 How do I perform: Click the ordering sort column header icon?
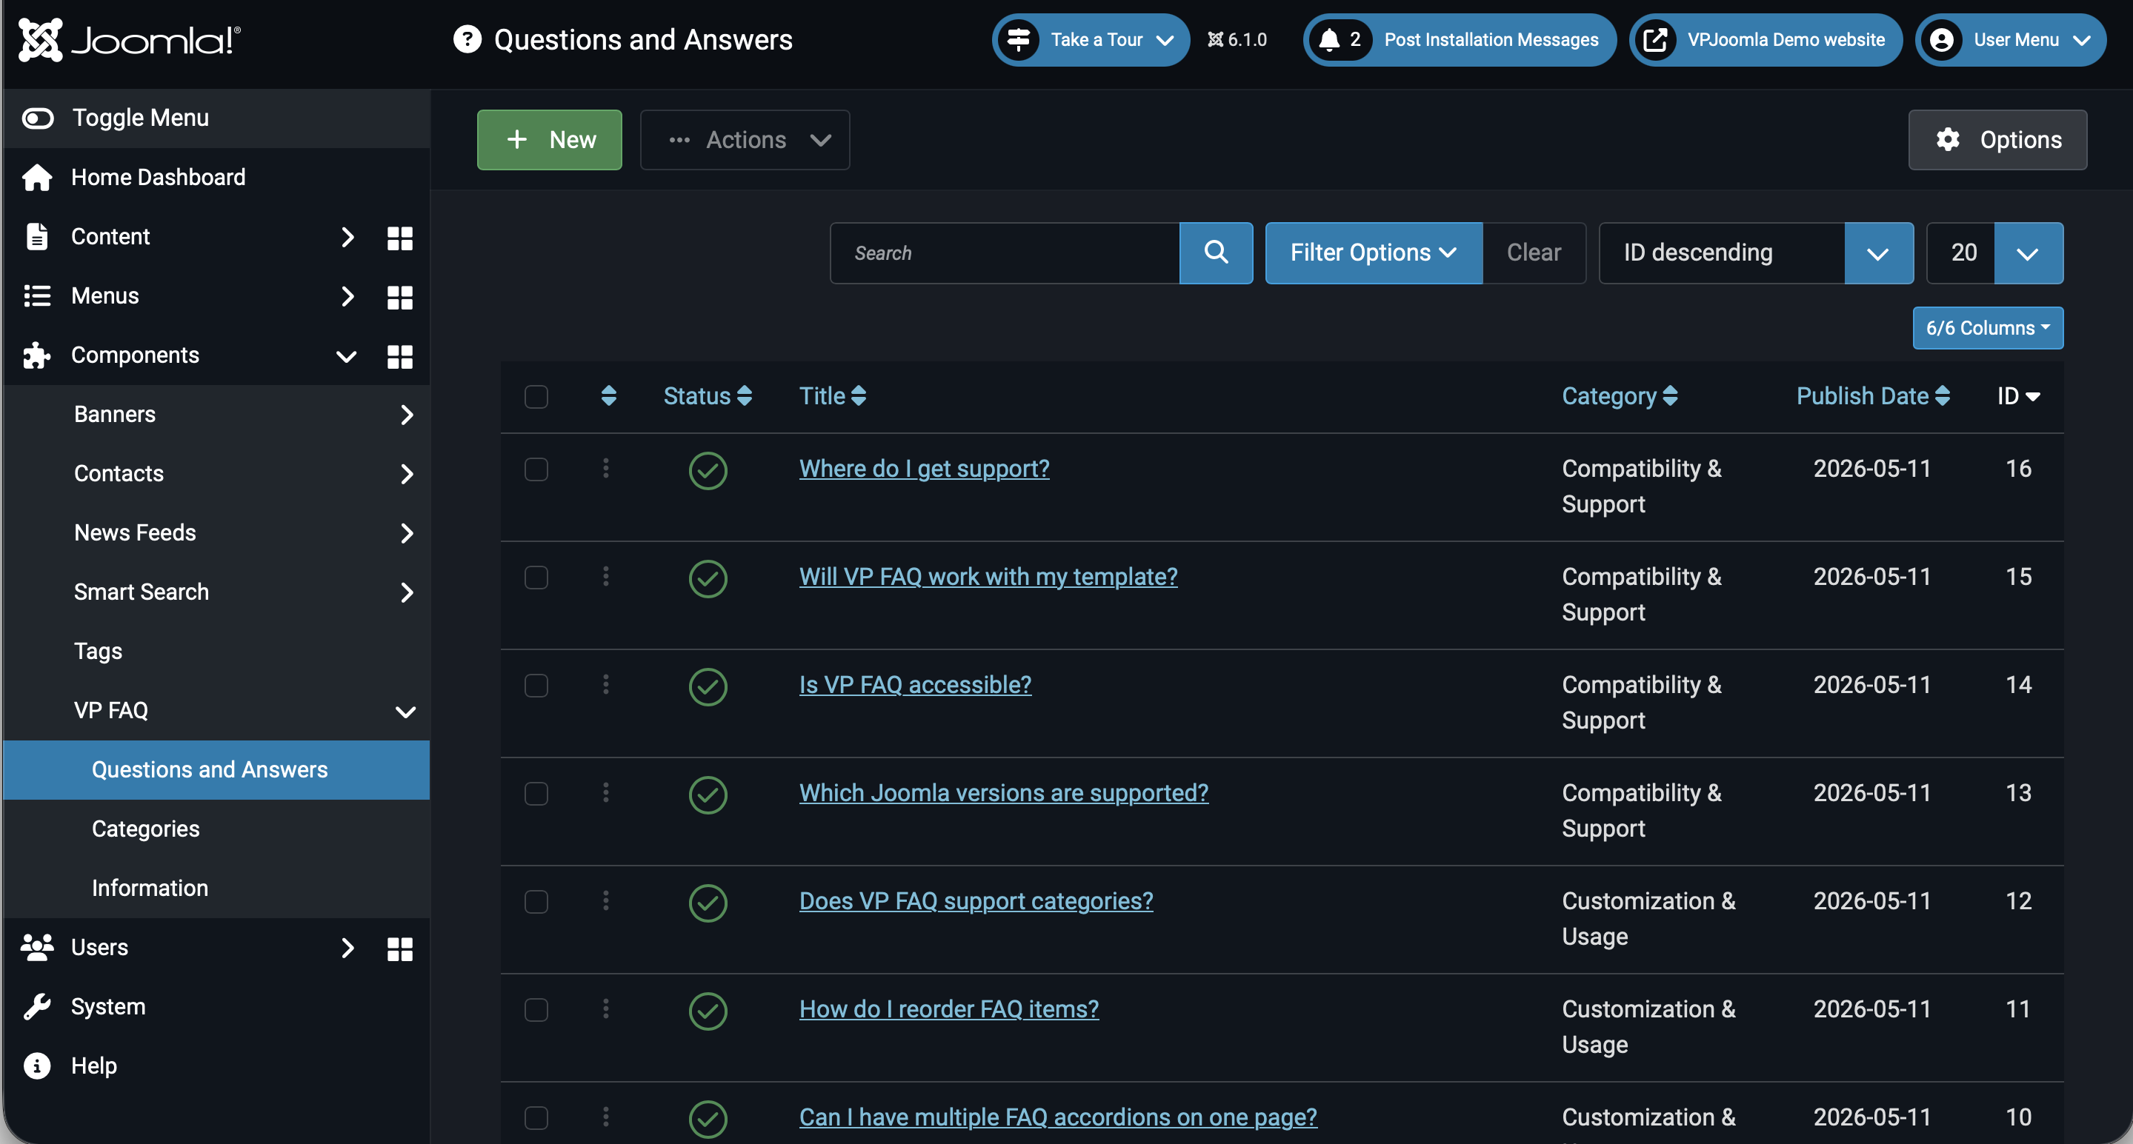tap(608, 395)
